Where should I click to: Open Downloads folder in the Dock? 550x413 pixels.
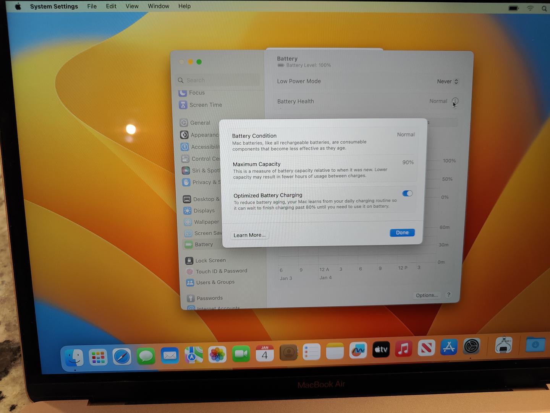point(536,344)
